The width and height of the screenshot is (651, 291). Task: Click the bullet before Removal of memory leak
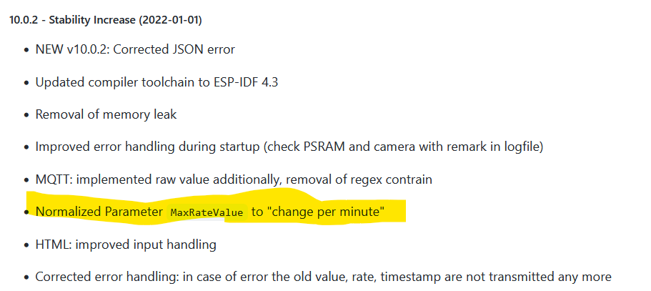tap(26, 115)
